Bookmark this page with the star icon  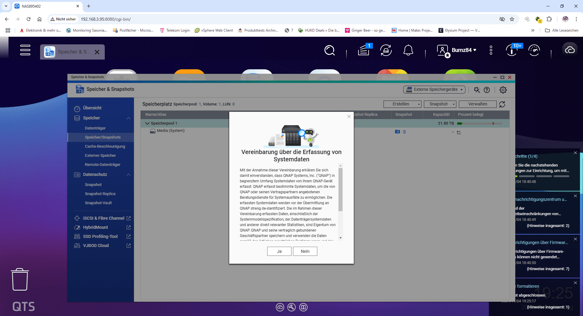512,19
